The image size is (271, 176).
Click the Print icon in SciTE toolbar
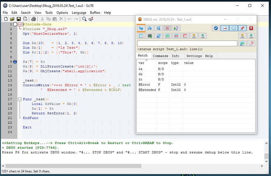tap(34, 19)
